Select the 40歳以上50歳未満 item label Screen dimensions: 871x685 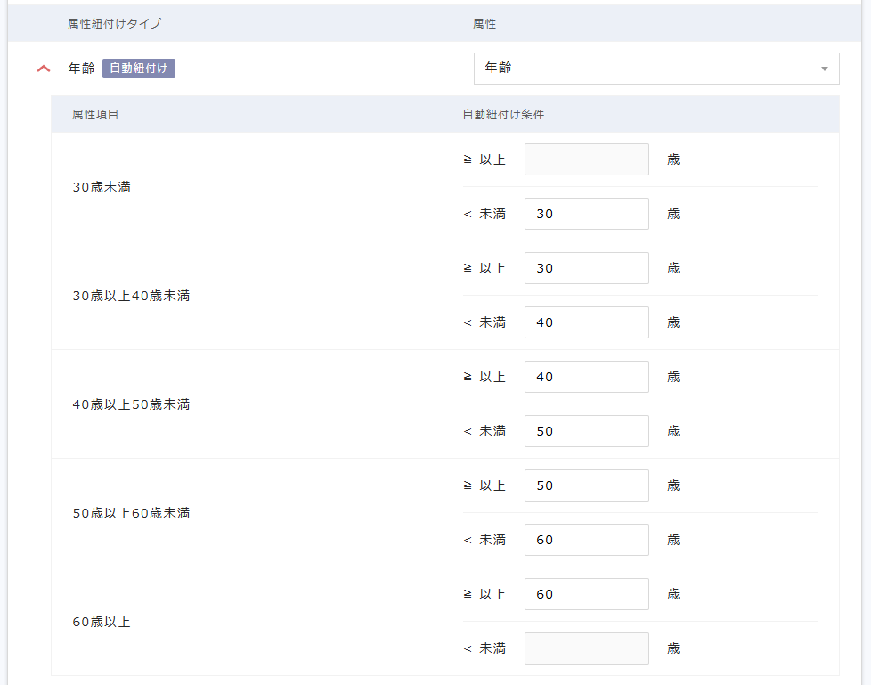pos(131,404)
